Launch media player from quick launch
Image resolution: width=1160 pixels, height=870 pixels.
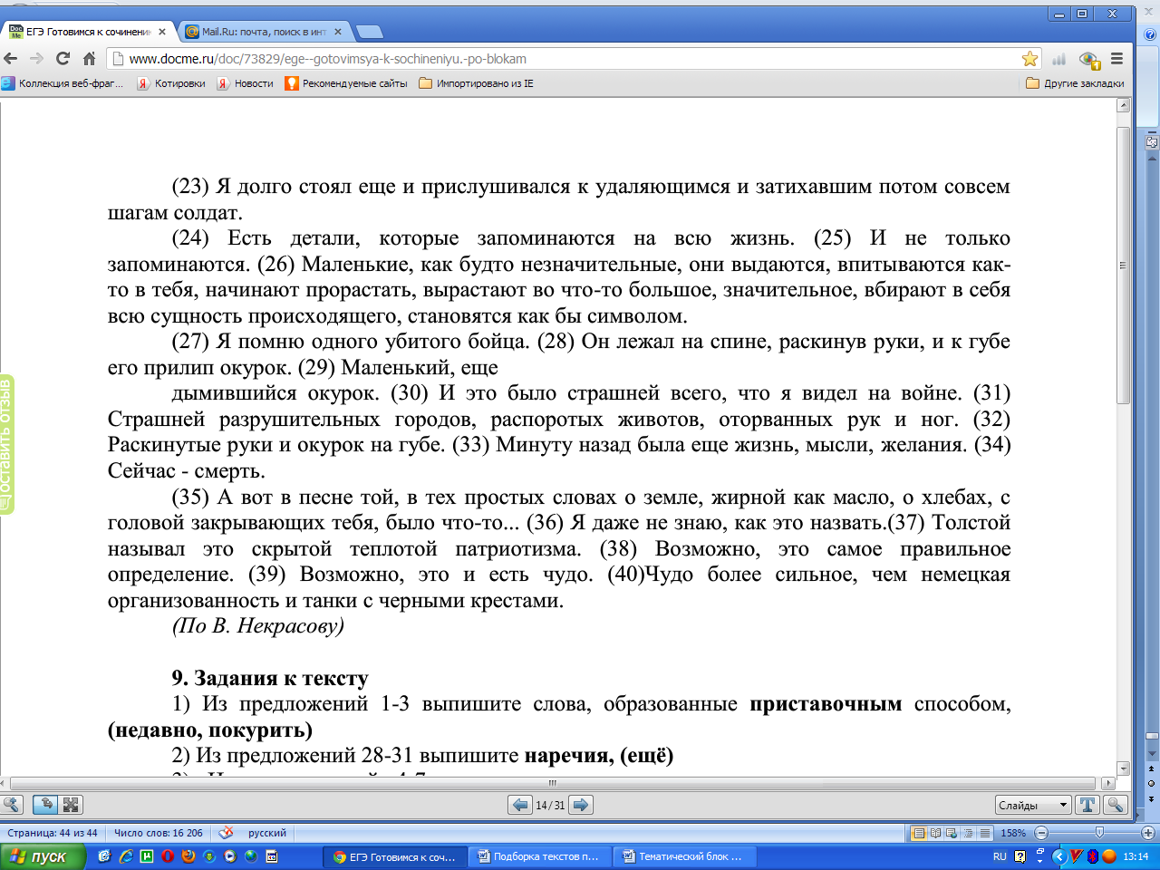tap(230, 856)
